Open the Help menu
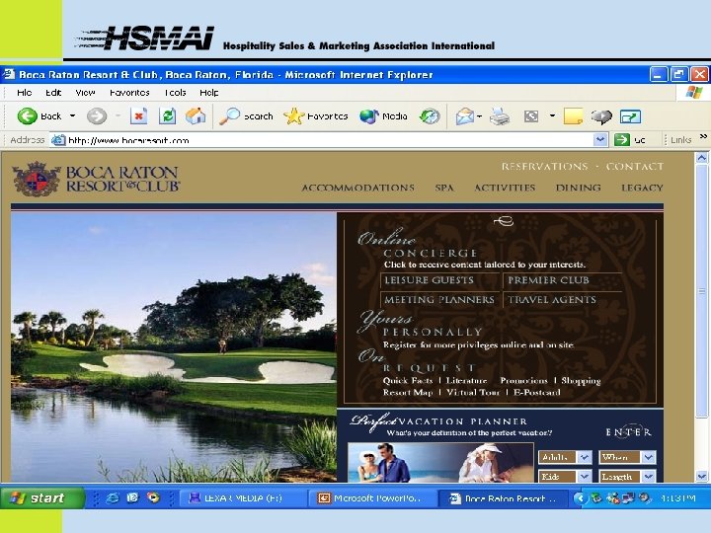Viewport: 711px width, 533px height. tap(209, 93)
